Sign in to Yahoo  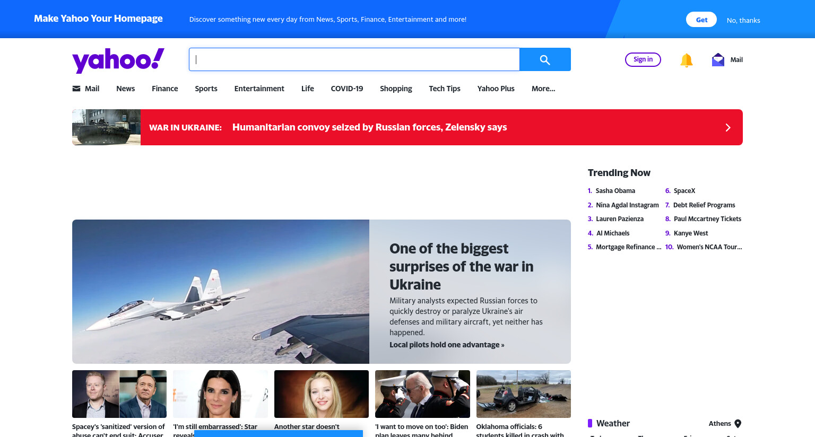tap(643, 59)
